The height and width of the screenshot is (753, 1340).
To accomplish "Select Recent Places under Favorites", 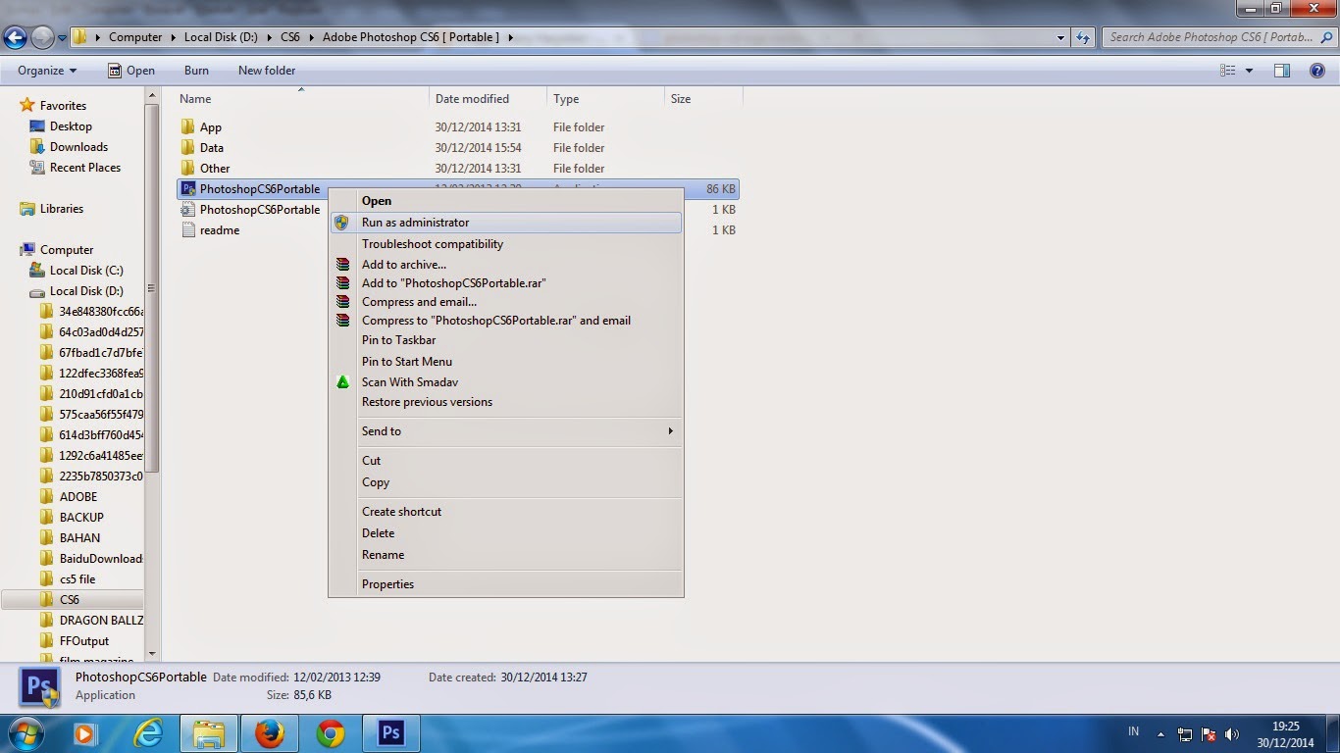I will click(x=85, y=168).
